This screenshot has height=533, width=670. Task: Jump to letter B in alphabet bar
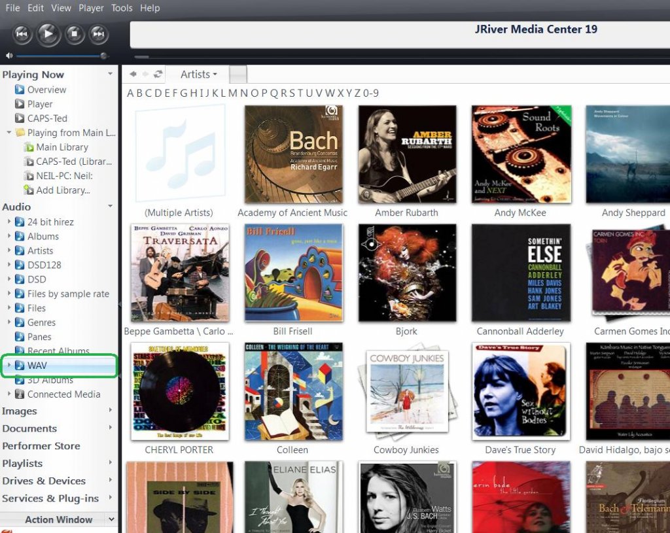[x=139, y=93]
